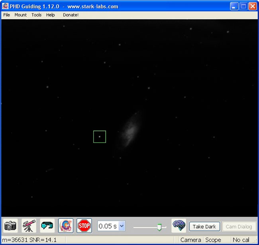Viewport: 259px width, 245px height.
Task: Open the Mount menu
Action: (x=20, y=15)
